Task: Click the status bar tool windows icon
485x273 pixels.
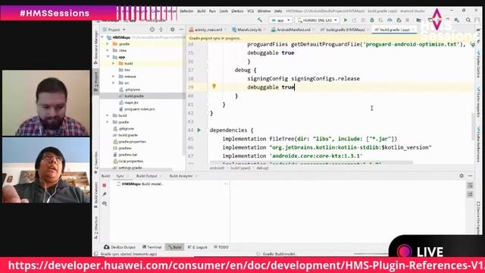Action: click(x=96, y=254)
